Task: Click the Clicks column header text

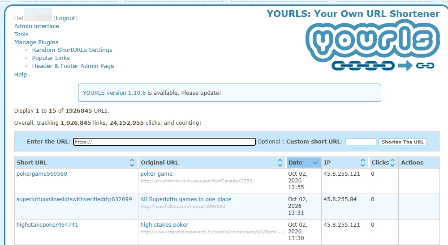Action: (380, 163)
